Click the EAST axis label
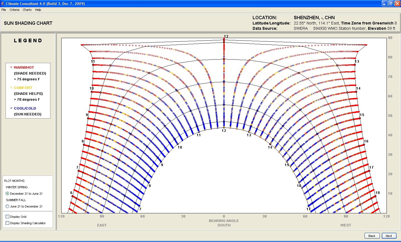 [x=102, y=225]
